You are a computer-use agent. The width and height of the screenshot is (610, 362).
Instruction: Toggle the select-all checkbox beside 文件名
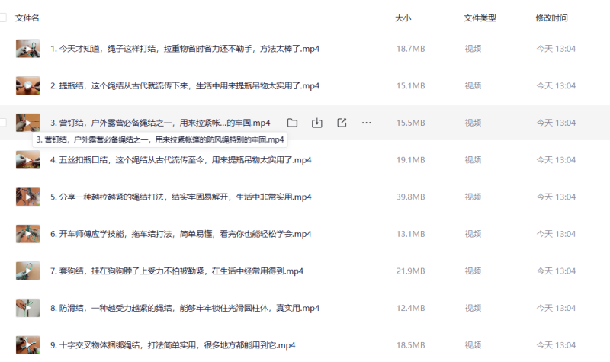coord(3,17)
